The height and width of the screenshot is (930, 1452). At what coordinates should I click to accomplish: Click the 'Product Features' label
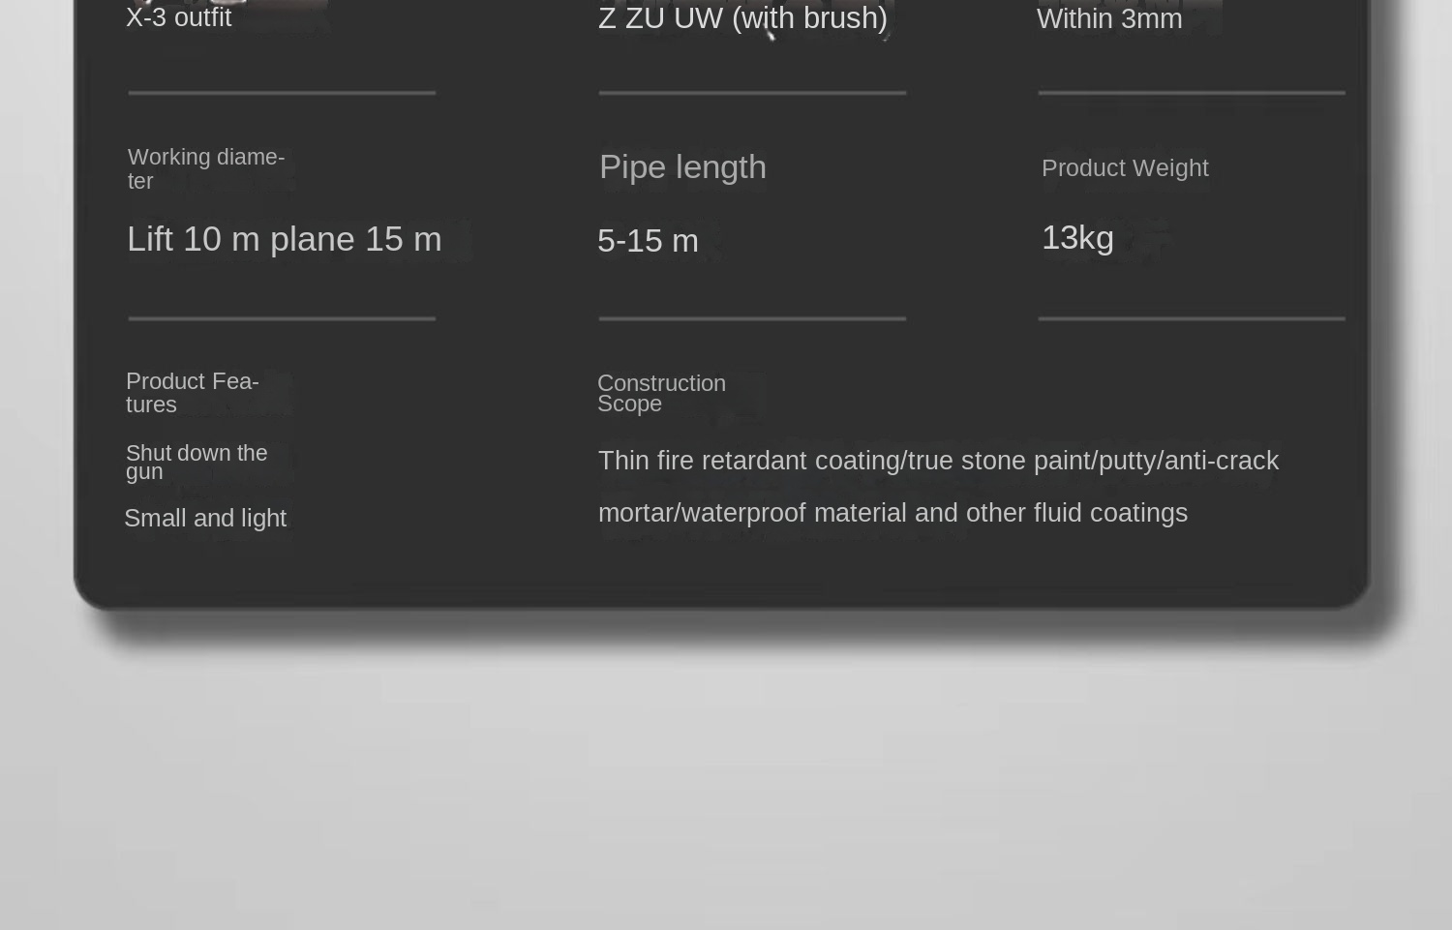tap(192, 393)
